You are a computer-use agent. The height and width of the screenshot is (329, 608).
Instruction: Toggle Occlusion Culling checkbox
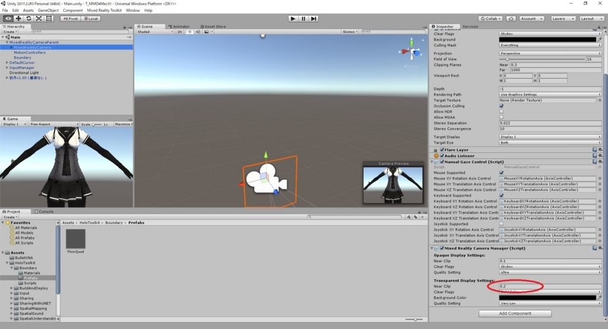pos(501,106)
